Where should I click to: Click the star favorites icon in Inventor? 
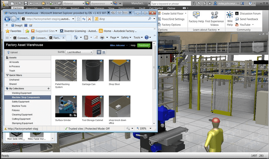click(x=209, y=3)
